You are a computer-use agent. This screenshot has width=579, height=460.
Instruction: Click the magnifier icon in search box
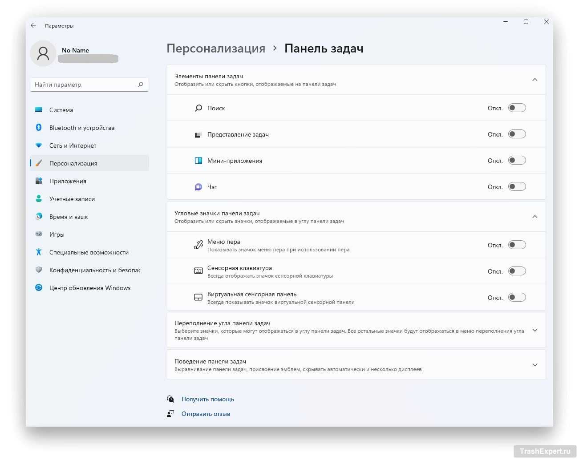[x=141, y=85]
